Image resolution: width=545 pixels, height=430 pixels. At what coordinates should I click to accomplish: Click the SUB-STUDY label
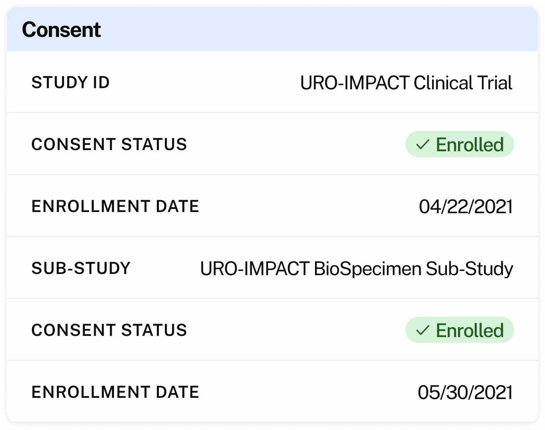81,268
